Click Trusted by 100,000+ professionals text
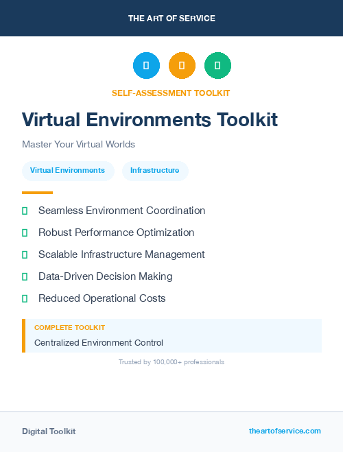 pyautogui.click(x=171, y=362)
